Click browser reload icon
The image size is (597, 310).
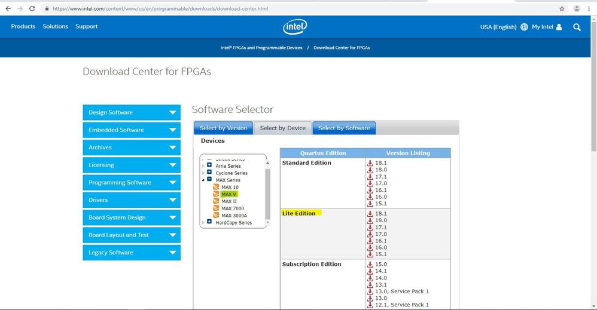coord(32,8)
